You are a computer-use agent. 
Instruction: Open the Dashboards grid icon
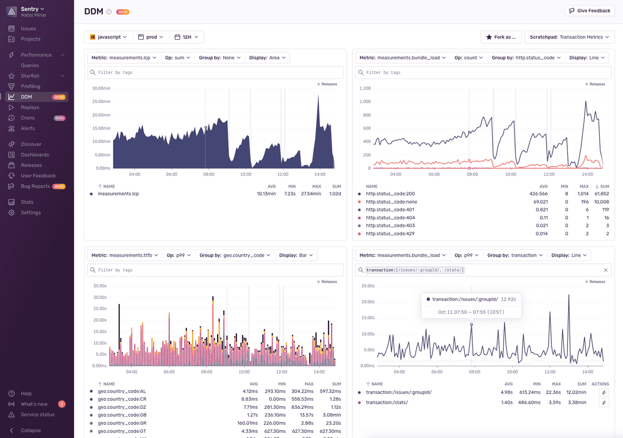coord(11,155)
